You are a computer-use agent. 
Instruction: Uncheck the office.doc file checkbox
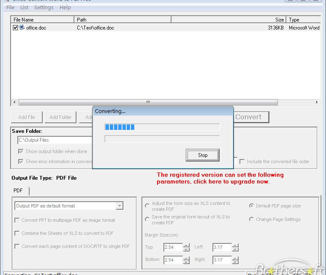(16, 28)
